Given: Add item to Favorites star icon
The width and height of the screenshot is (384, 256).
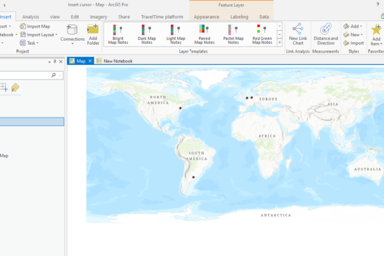Looking at the screenshot, I should pyautogui.click(x=376, y=30).
